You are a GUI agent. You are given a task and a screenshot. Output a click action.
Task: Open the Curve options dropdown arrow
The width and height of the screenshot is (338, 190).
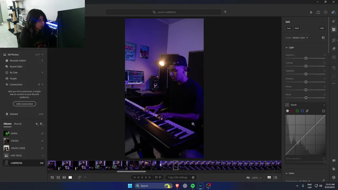(324, 105)
